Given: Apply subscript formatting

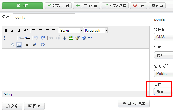Looking at the screenshot, I should coord(28,45).
